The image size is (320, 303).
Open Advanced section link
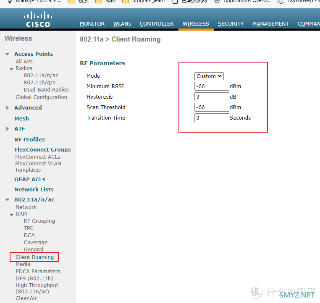(28, 108)
